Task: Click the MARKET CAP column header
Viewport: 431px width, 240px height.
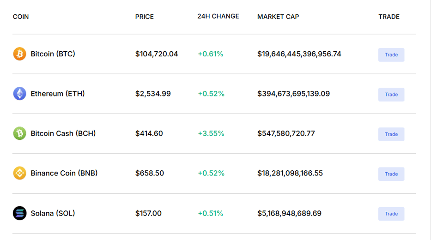Action: (x=278, y=17)
